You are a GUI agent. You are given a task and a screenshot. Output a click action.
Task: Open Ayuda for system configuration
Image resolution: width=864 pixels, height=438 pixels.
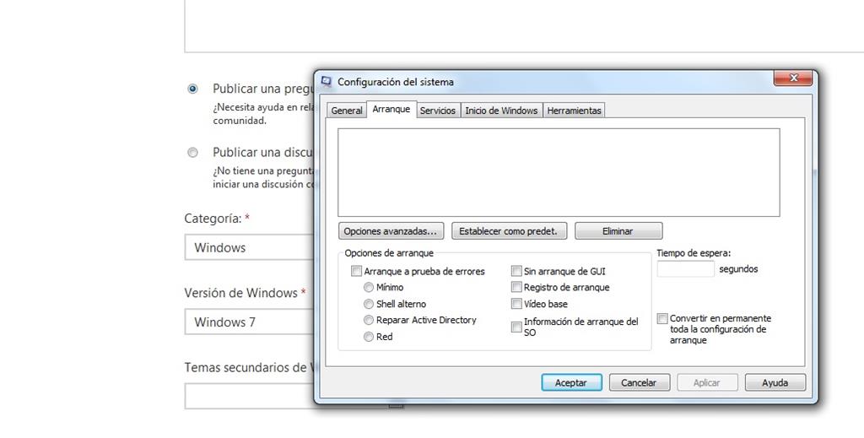[x=775, y=382]
